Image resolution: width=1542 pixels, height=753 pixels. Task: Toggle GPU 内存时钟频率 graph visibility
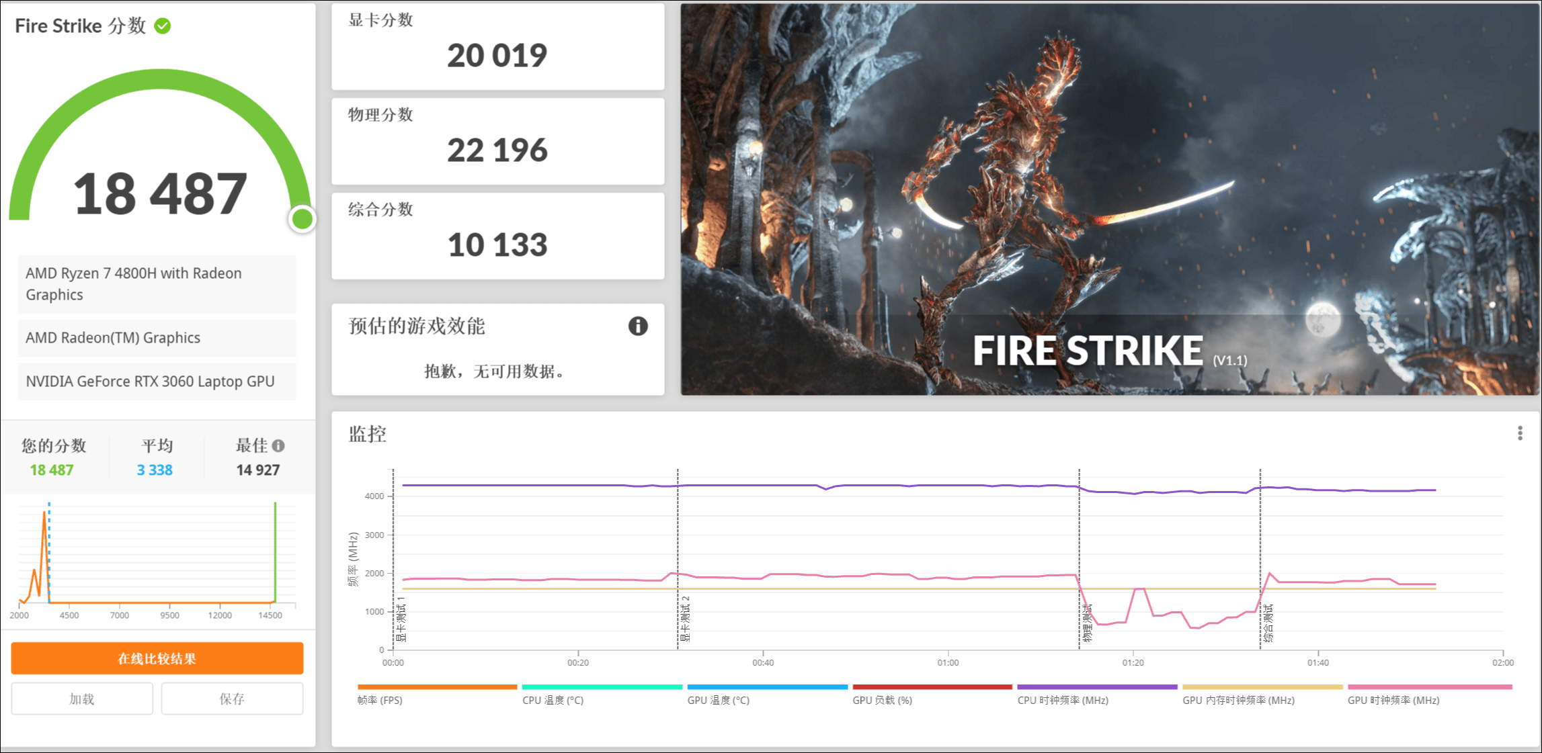click(1261, 686)
